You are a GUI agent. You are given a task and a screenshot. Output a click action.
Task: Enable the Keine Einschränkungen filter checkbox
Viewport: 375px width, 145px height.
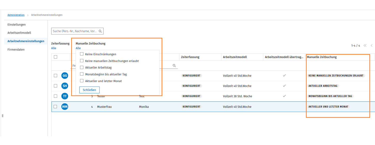click(82, 54)
